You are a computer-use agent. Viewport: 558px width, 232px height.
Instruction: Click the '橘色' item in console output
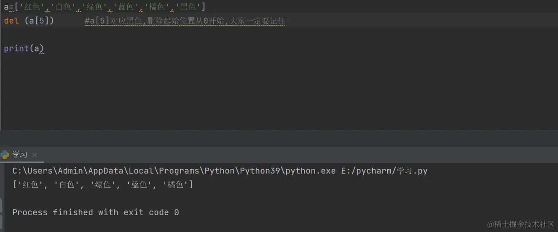point(176,185)
